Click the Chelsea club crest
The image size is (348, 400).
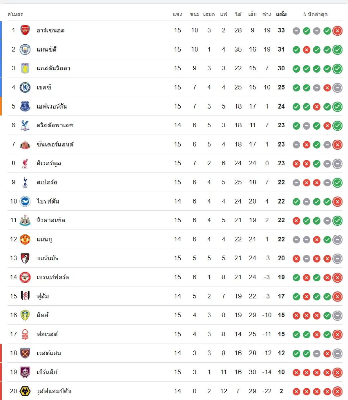click(x=25, y=87)
